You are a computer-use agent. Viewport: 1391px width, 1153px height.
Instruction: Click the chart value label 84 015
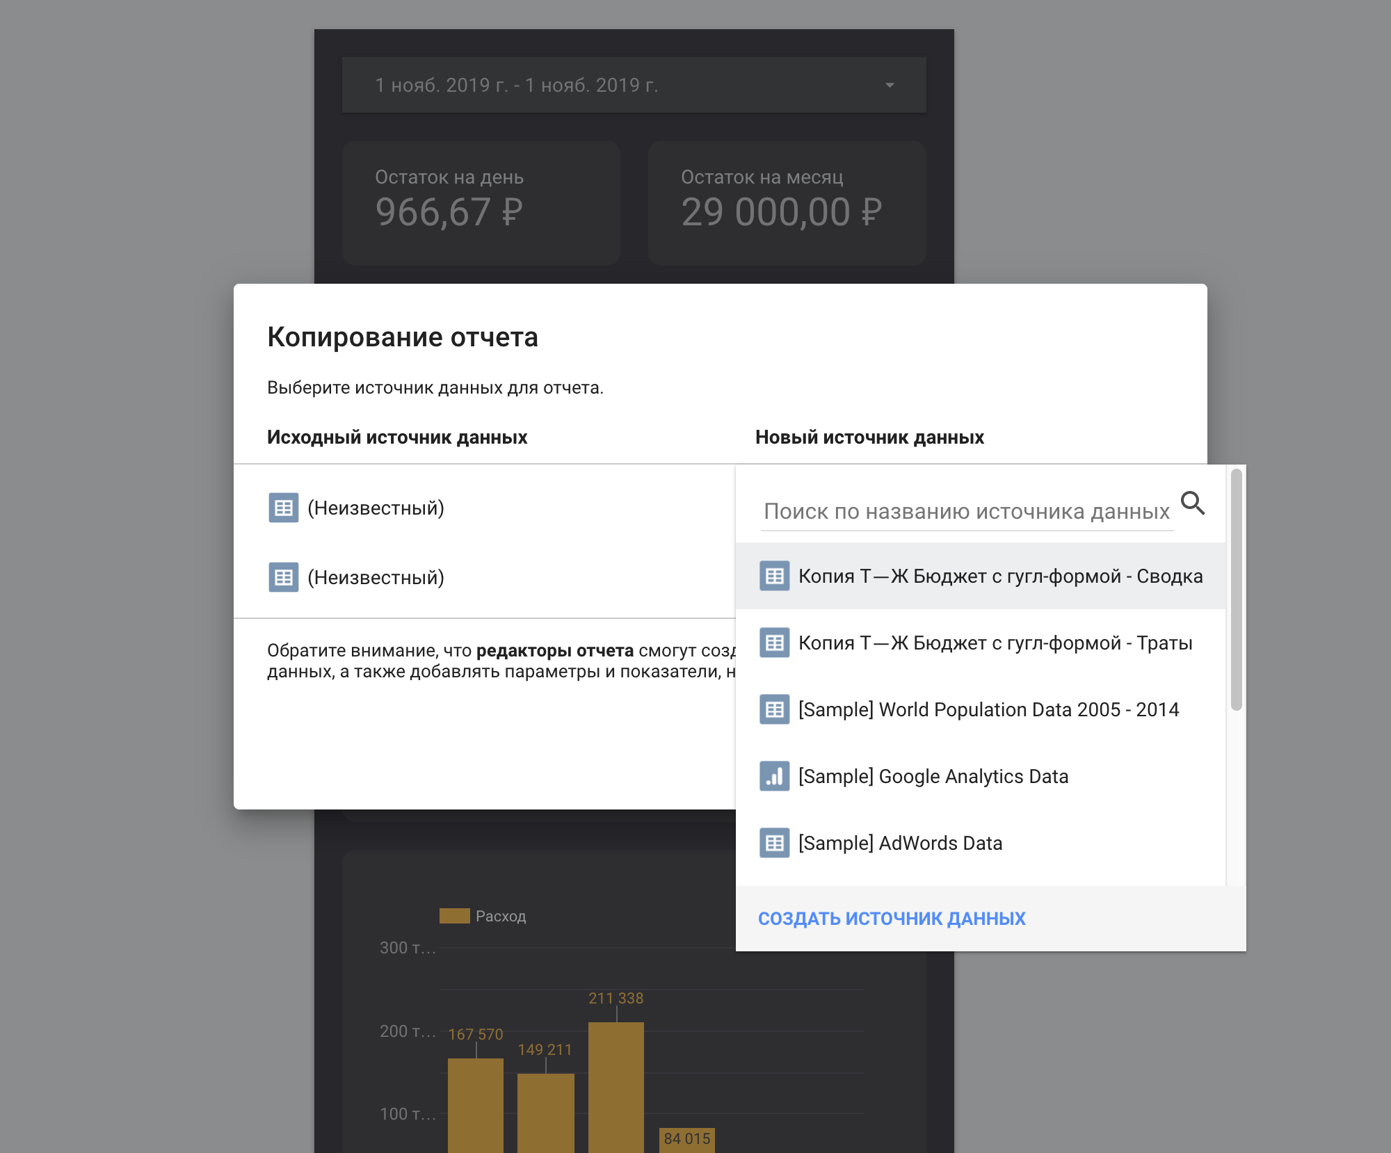(x=687, y=1139)
